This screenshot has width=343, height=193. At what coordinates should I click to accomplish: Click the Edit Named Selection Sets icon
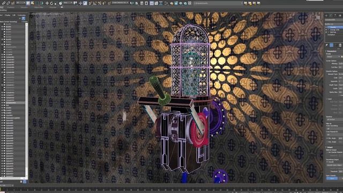tap(109, 3)
